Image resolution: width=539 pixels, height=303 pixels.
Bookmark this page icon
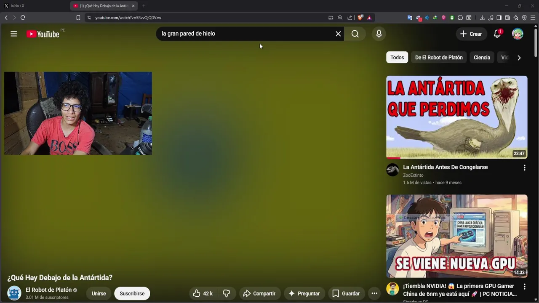click(x=78, y=18)
